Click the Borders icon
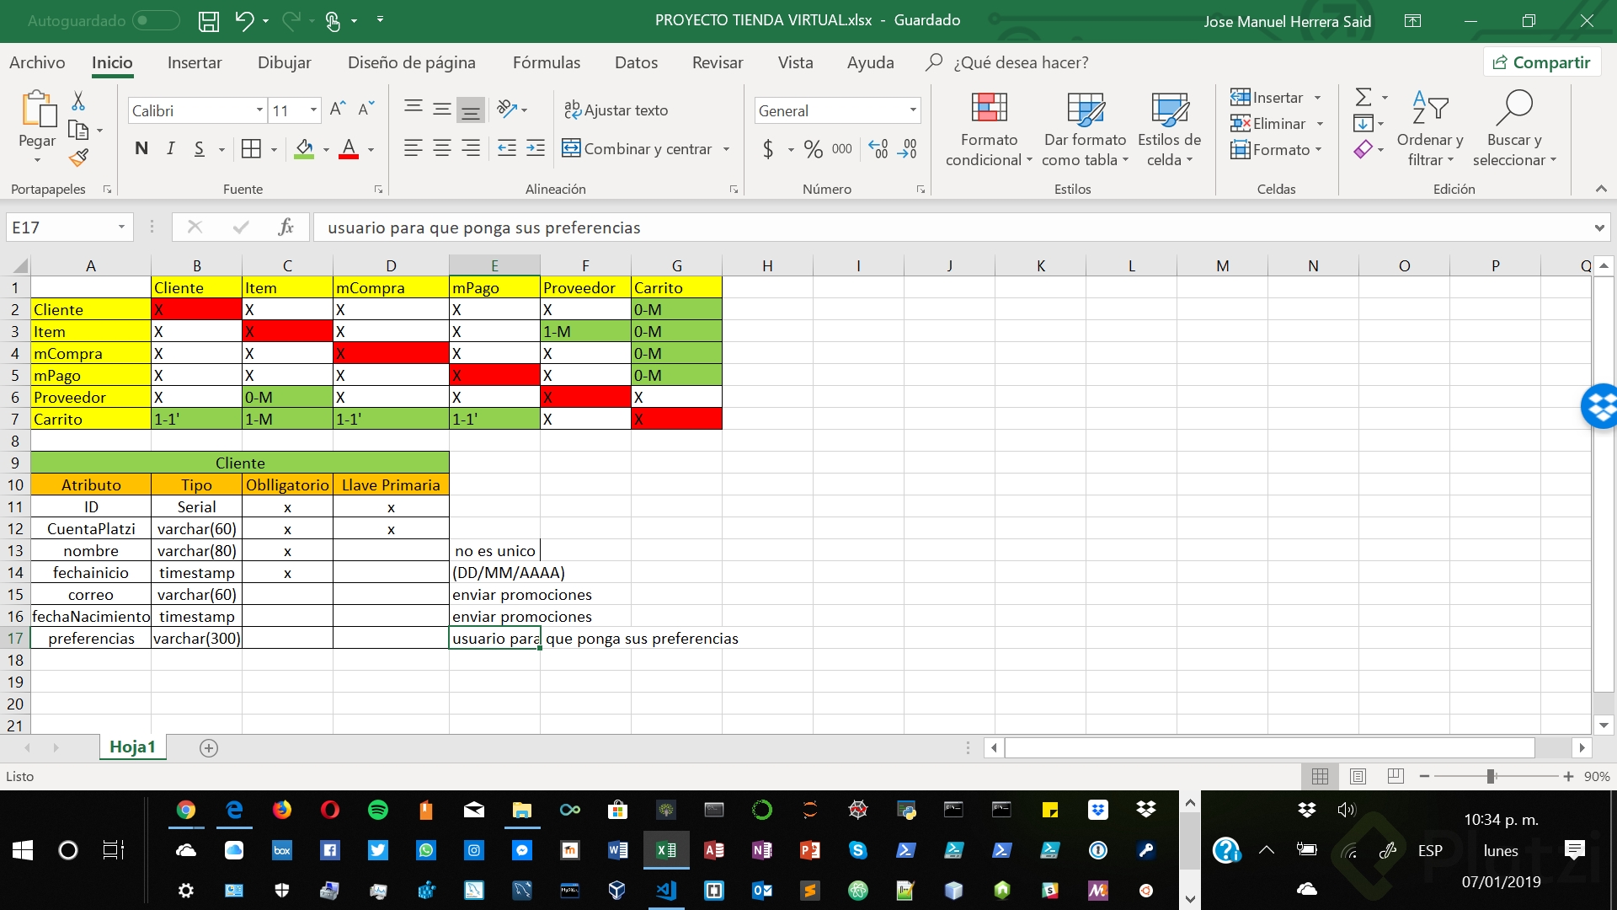 pos(251,149)
